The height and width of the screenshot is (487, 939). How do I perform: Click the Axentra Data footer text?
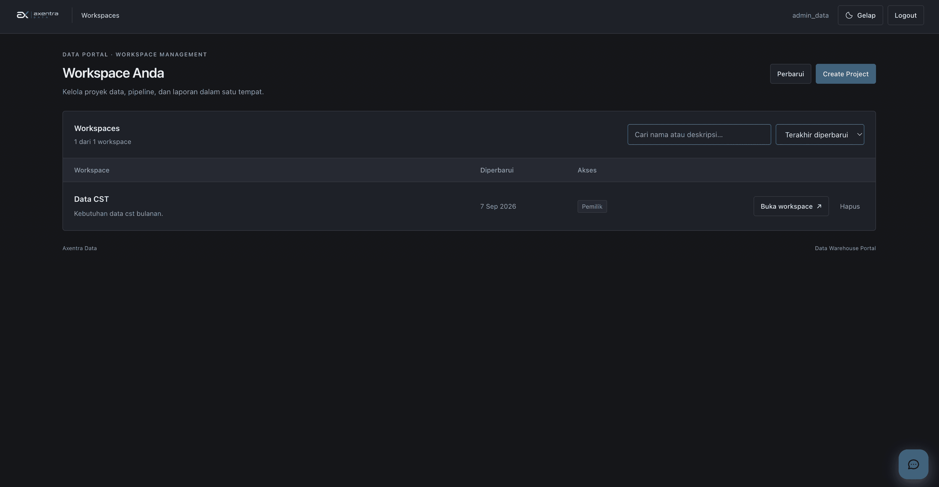[80, 248]
